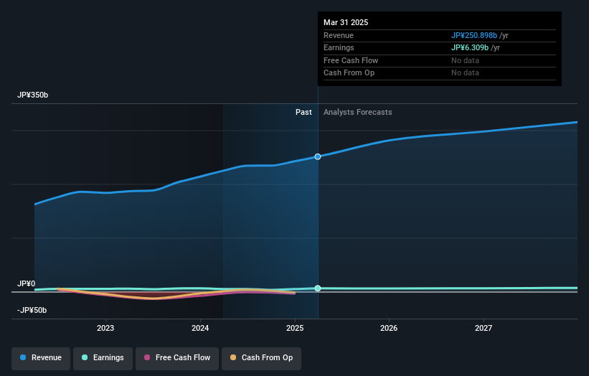
Task: Click the Cash From Op tooltip row label
Action: coord(349,73)
